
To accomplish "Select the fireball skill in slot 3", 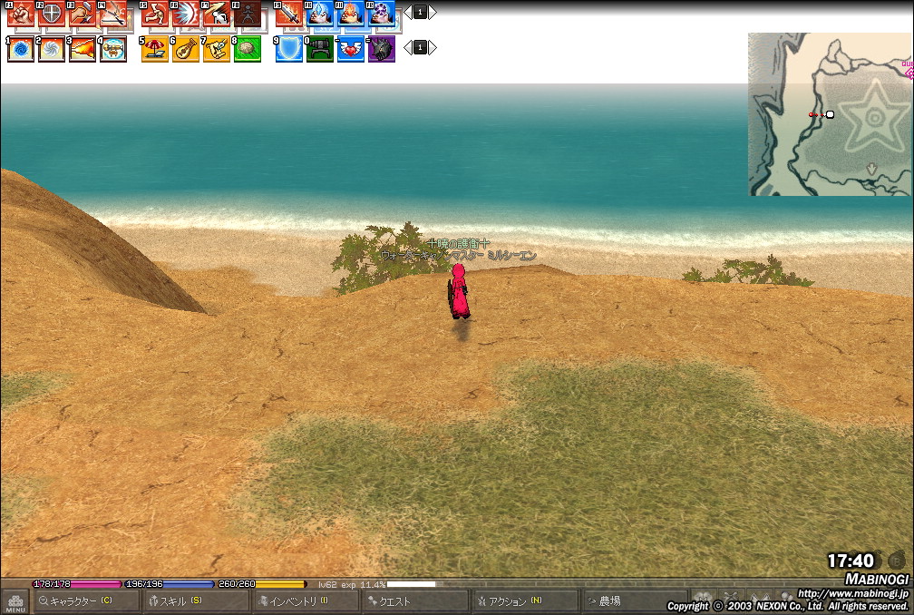I will [x=83, y=49].
